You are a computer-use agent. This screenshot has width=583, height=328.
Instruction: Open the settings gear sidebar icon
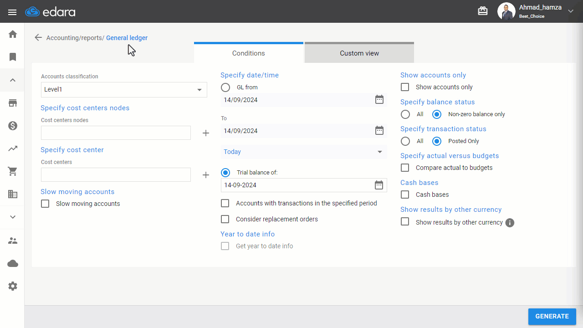click(13, 286)
